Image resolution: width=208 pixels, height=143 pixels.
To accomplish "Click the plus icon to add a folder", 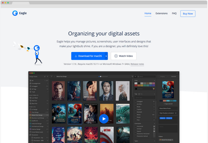I will coord(48,76).
